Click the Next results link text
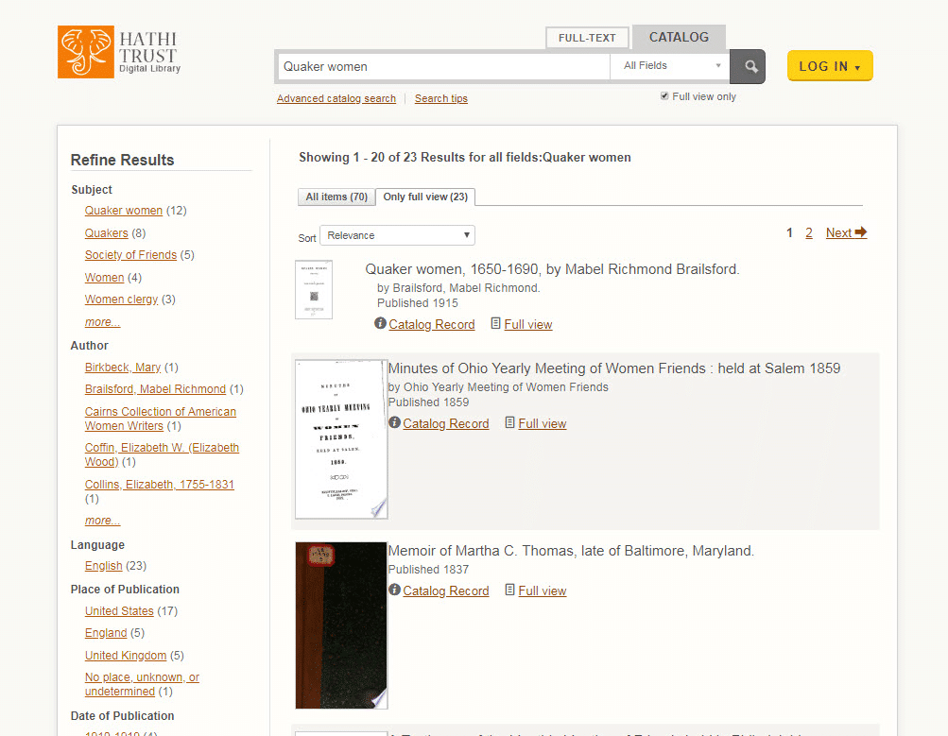 (838, 232)
